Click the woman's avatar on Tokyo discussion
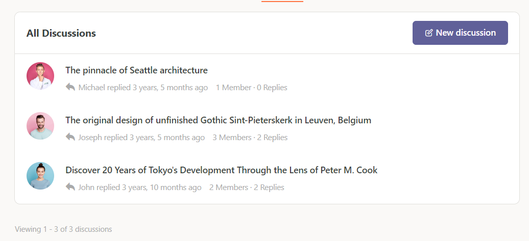 (40, 176)
